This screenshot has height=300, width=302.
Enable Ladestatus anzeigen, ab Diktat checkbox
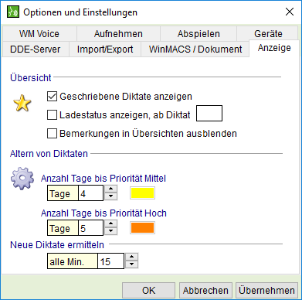tap(52, 114)
